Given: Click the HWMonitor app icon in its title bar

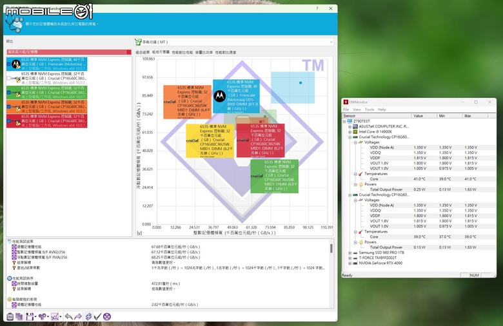Looking at the screenshot, I should [x=346, y=102].
